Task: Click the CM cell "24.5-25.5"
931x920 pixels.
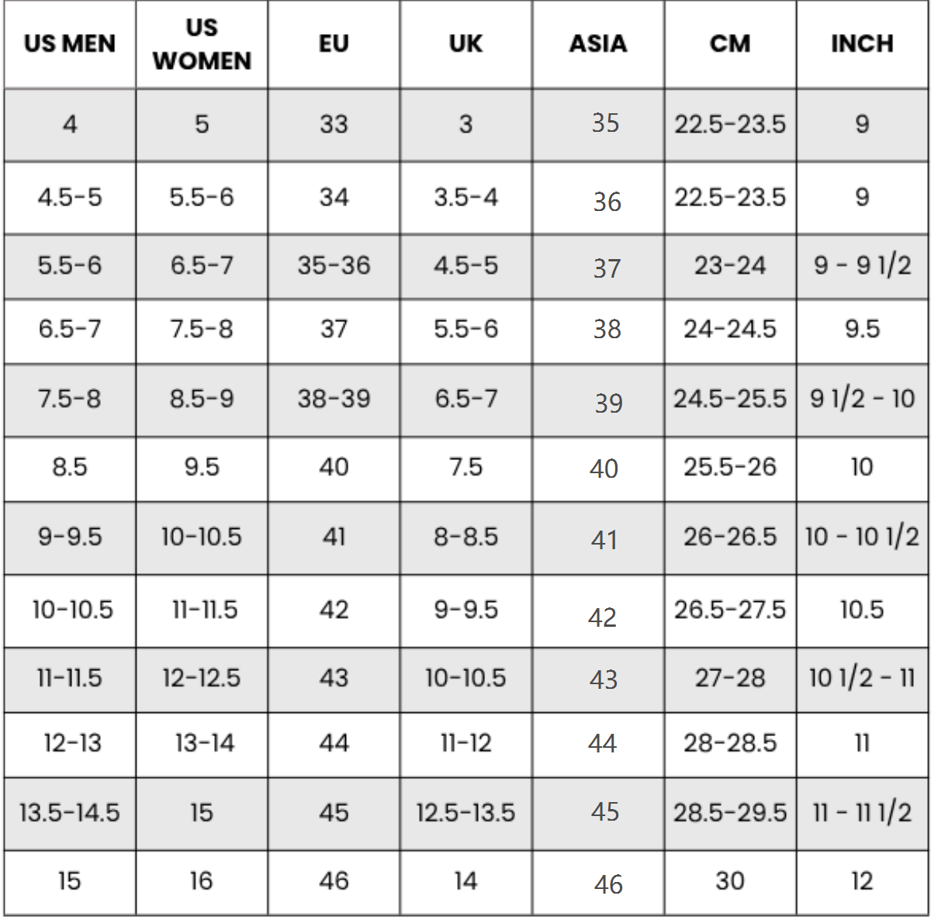Action: [730, 399]
